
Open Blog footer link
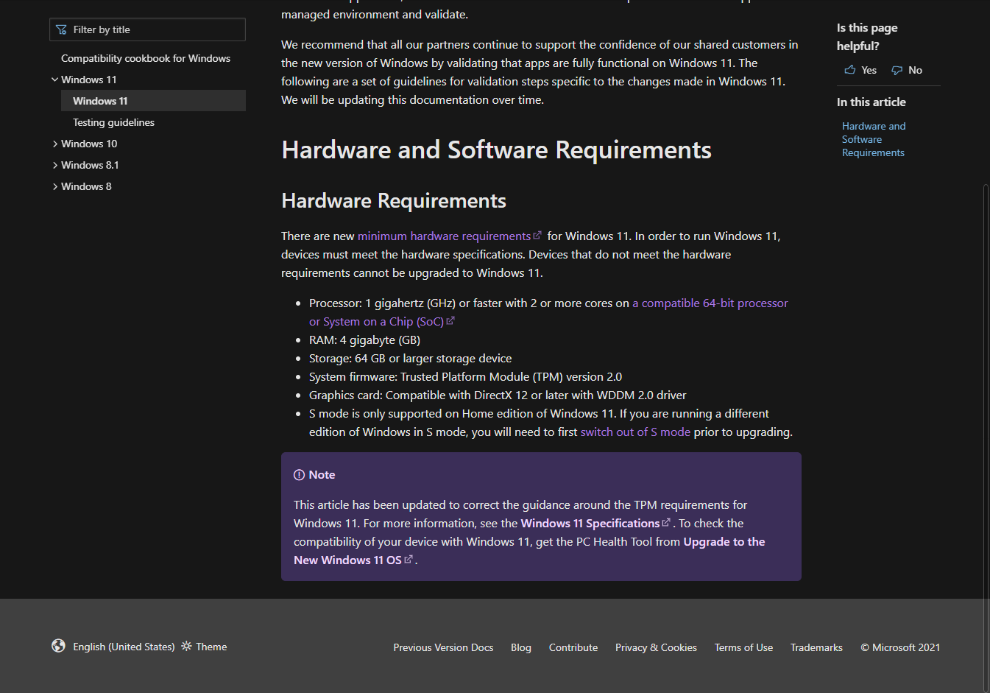(x=521, y=647)
